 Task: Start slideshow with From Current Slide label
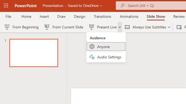68,27
